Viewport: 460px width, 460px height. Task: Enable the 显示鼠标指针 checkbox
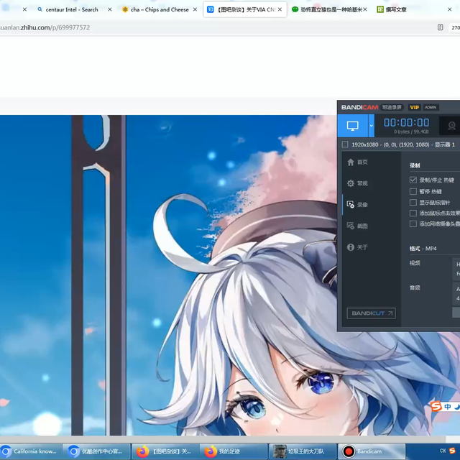[x=413, y=202]
